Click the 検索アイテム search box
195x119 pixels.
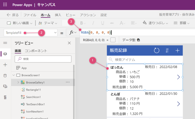pyautogui.click(x=145, y=60)
